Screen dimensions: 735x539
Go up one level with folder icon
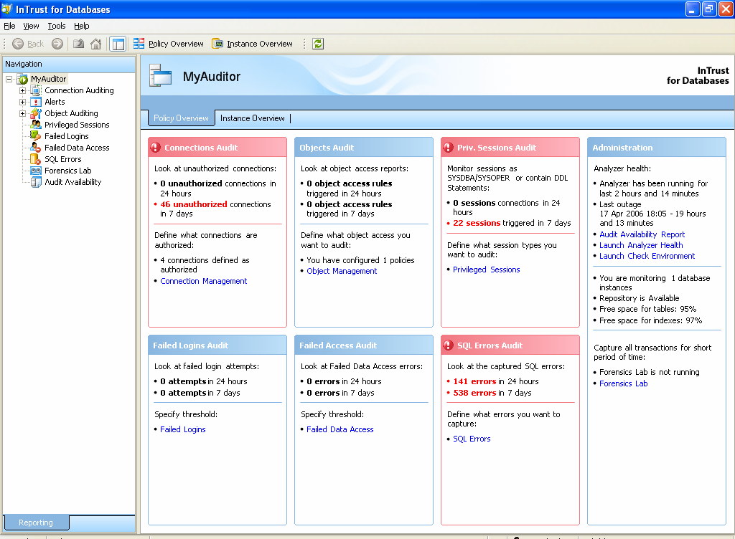[x=78, y=44]
